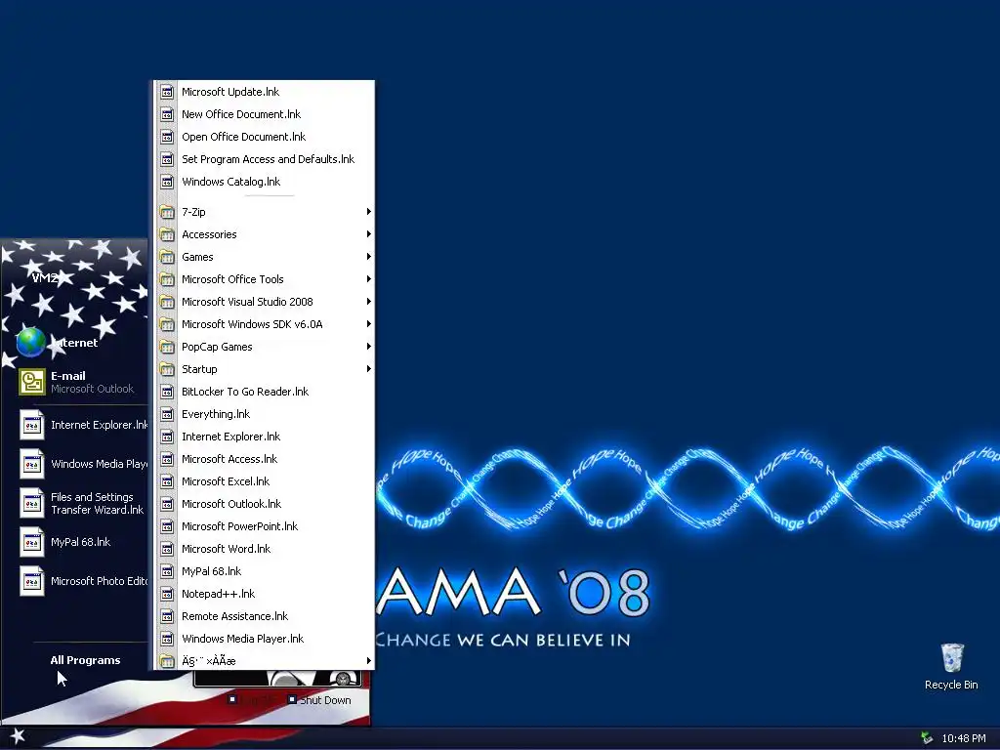Click the 10:48 PM taskbar clock
The image size is (1000, 750).
[964, 738]
